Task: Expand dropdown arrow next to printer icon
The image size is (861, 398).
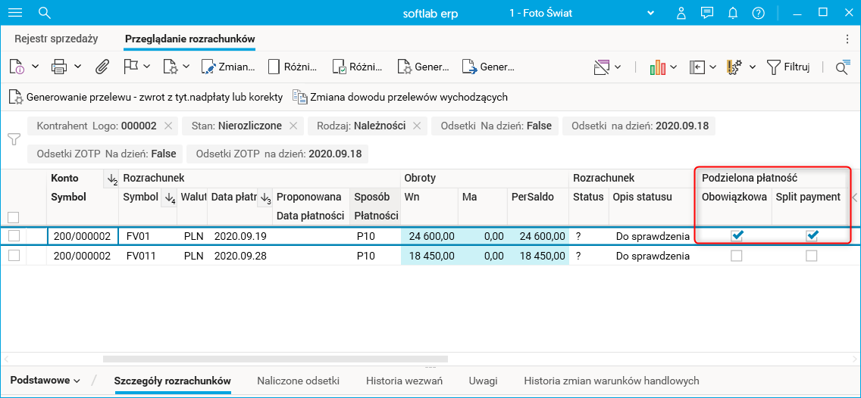Action: point(77,67)
